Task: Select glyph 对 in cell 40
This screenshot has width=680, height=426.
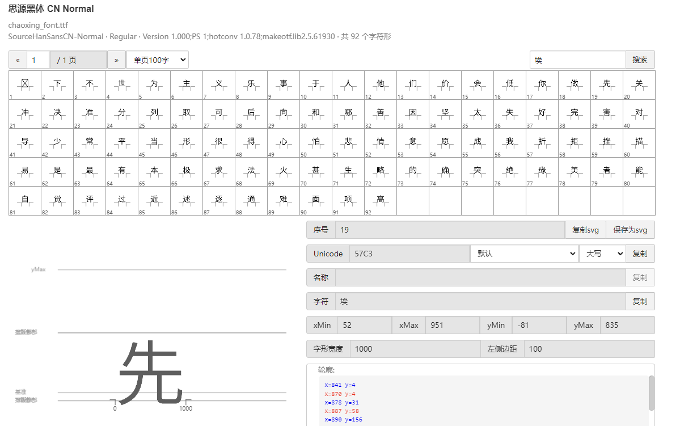Action: coord(639,115)
